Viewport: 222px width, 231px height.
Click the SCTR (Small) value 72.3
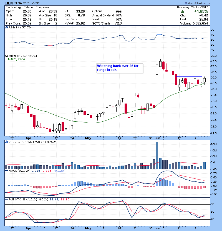click(118, 23)
